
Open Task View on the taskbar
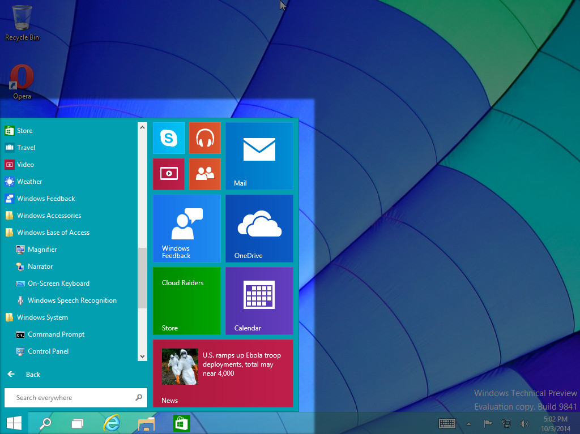77,423
